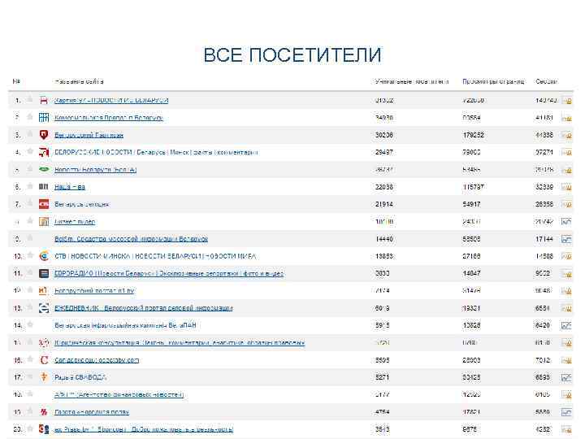
Task: Click the red Беларусь сегодня favicon
Action: [44, 204]
